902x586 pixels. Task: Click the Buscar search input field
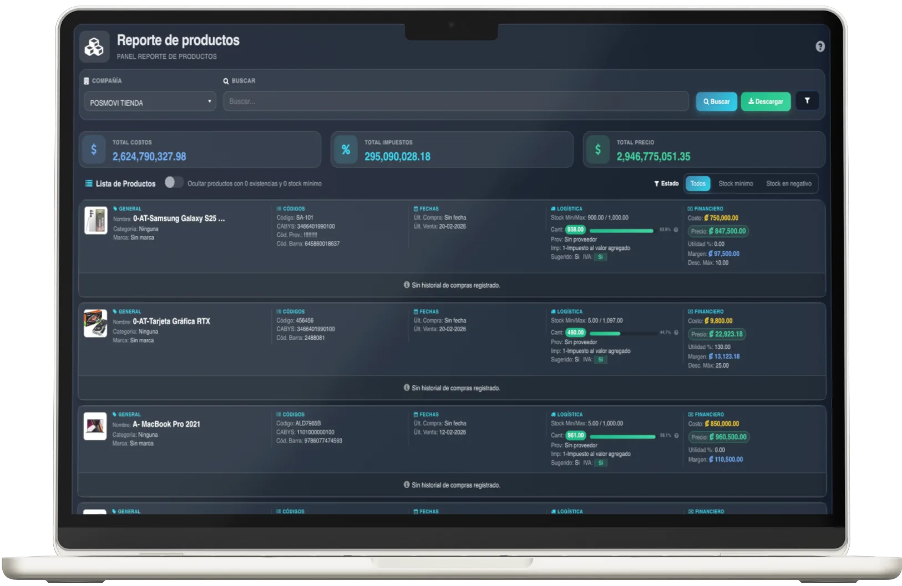(x=455, y=101)
